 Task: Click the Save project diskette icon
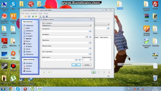coord(29,16)
